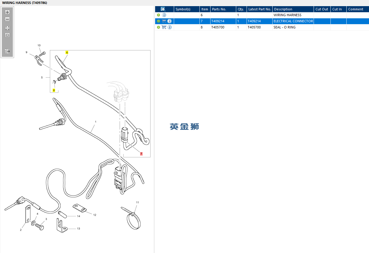Select the ELECTRICAL CONNECTOR description cell
369x253 pixels.
[293, 21]
